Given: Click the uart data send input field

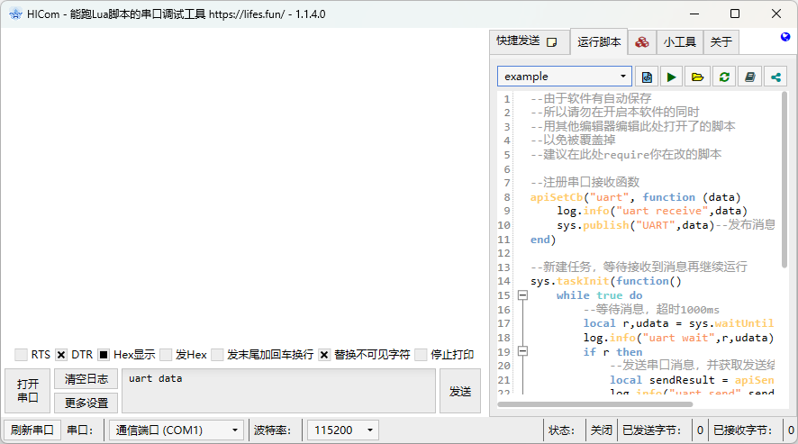Looking at the screenshot, I should click(279, 390).
